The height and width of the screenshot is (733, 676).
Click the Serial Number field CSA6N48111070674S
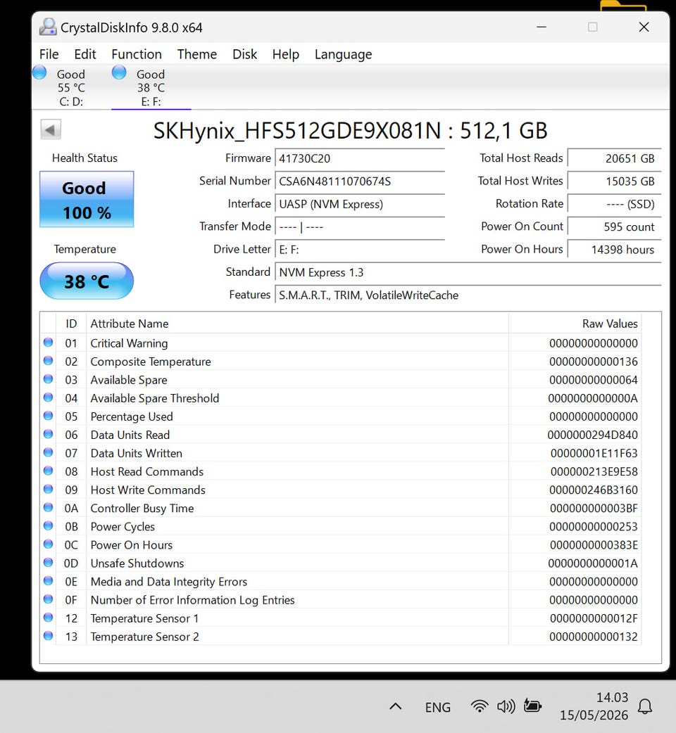[360, 181]
